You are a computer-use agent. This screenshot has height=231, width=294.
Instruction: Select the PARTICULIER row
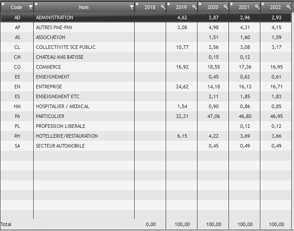[x=50, y=116]
